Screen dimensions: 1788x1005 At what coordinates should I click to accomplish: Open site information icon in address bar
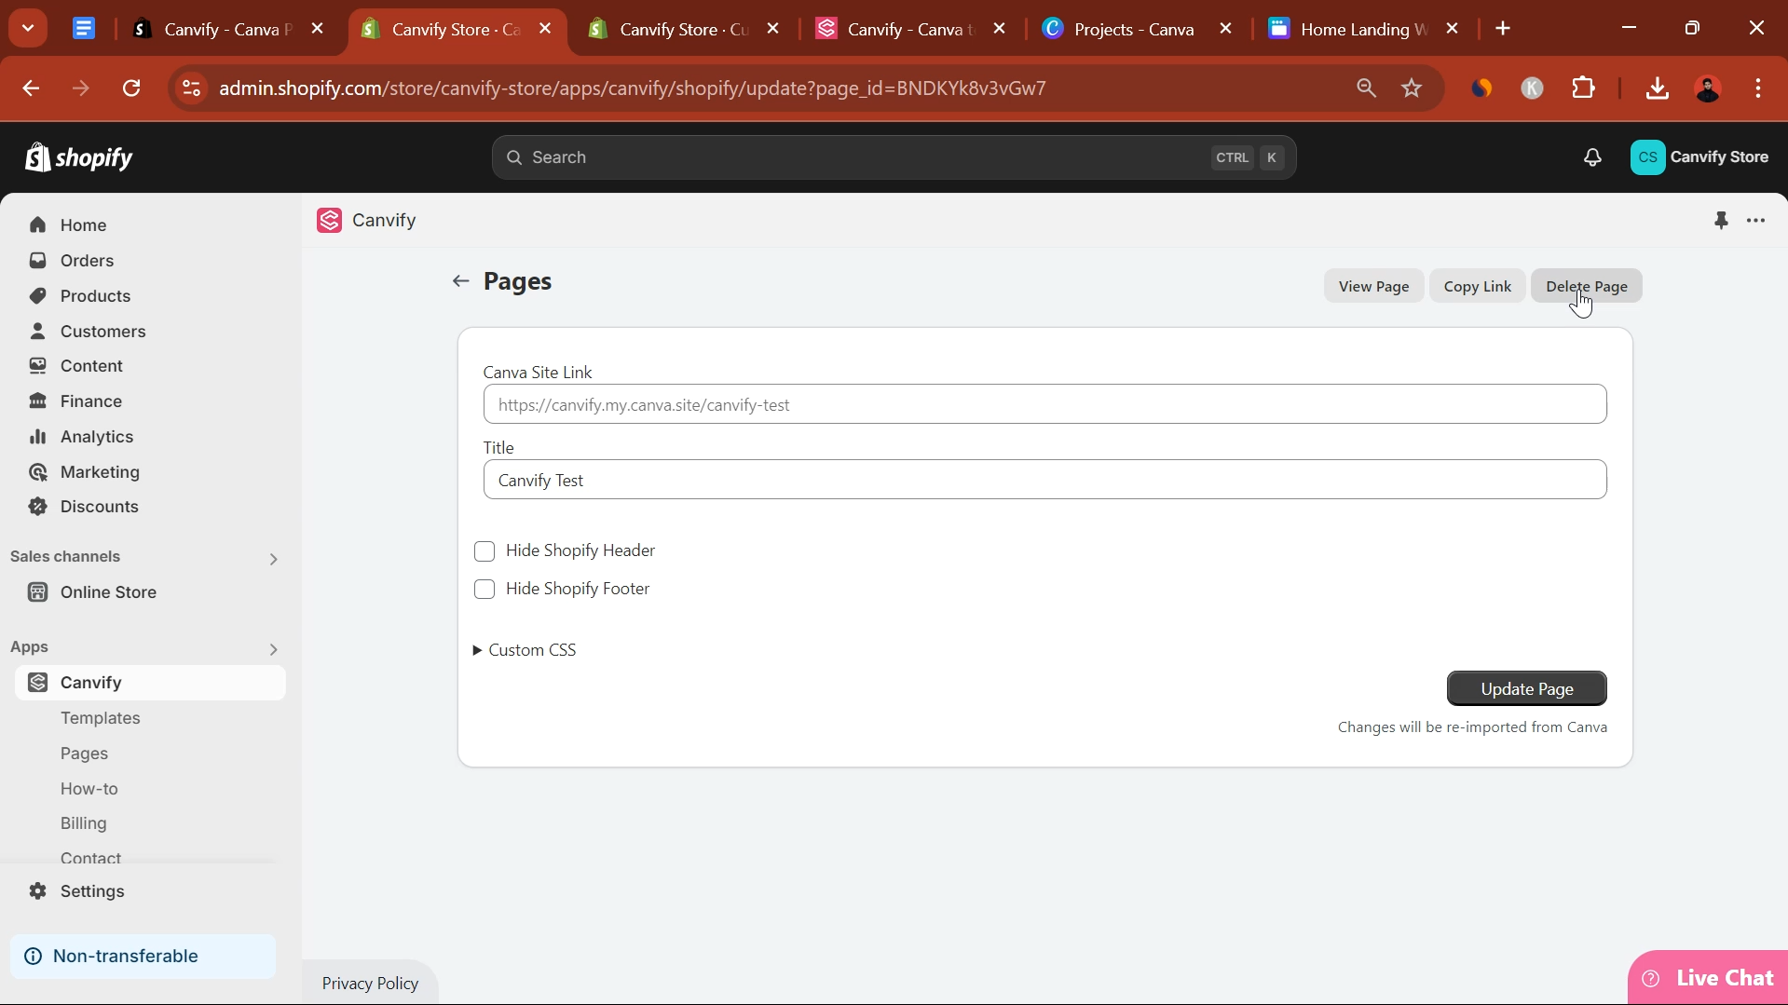[x=191, y=88]
